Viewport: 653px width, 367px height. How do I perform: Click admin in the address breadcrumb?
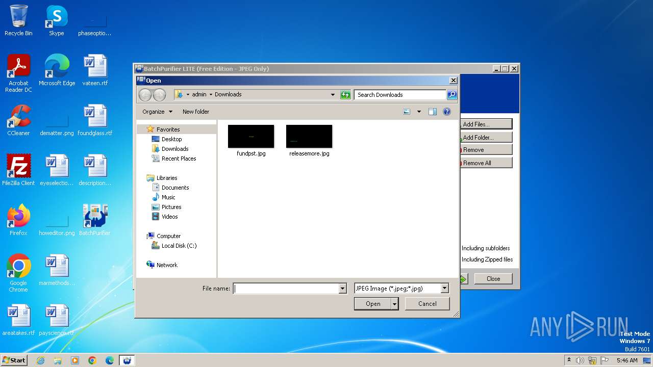click(199, 94)
